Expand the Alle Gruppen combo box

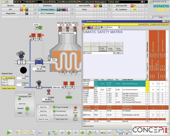point(114,53)
